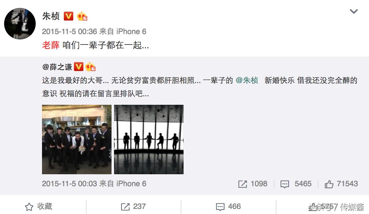The image size is (369, 214).
Task: Click the 朱桢 username link
Action: coord(51,16)
